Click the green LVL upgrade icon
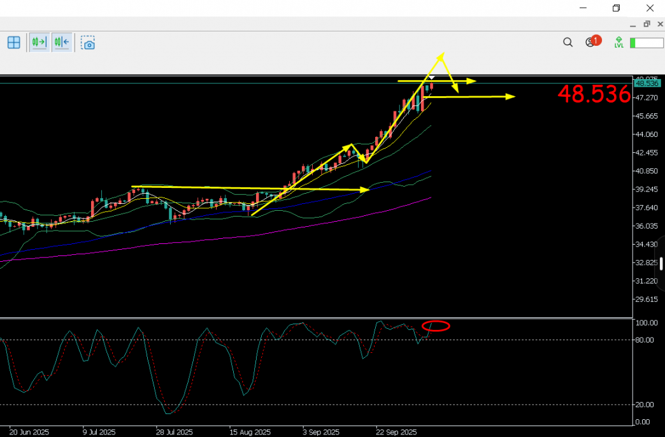This screenshot has width=665, height=437. coord(619,43)
